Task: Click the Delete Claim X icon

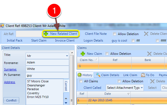Action: 149,54
